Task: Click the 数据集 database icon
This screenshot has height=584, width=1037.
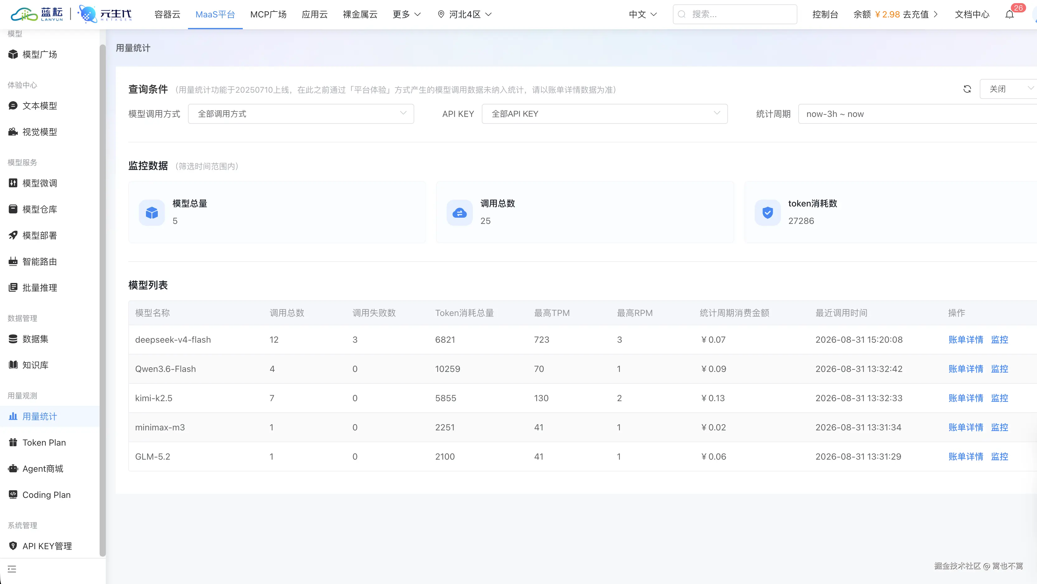Action: click(13, 339)
